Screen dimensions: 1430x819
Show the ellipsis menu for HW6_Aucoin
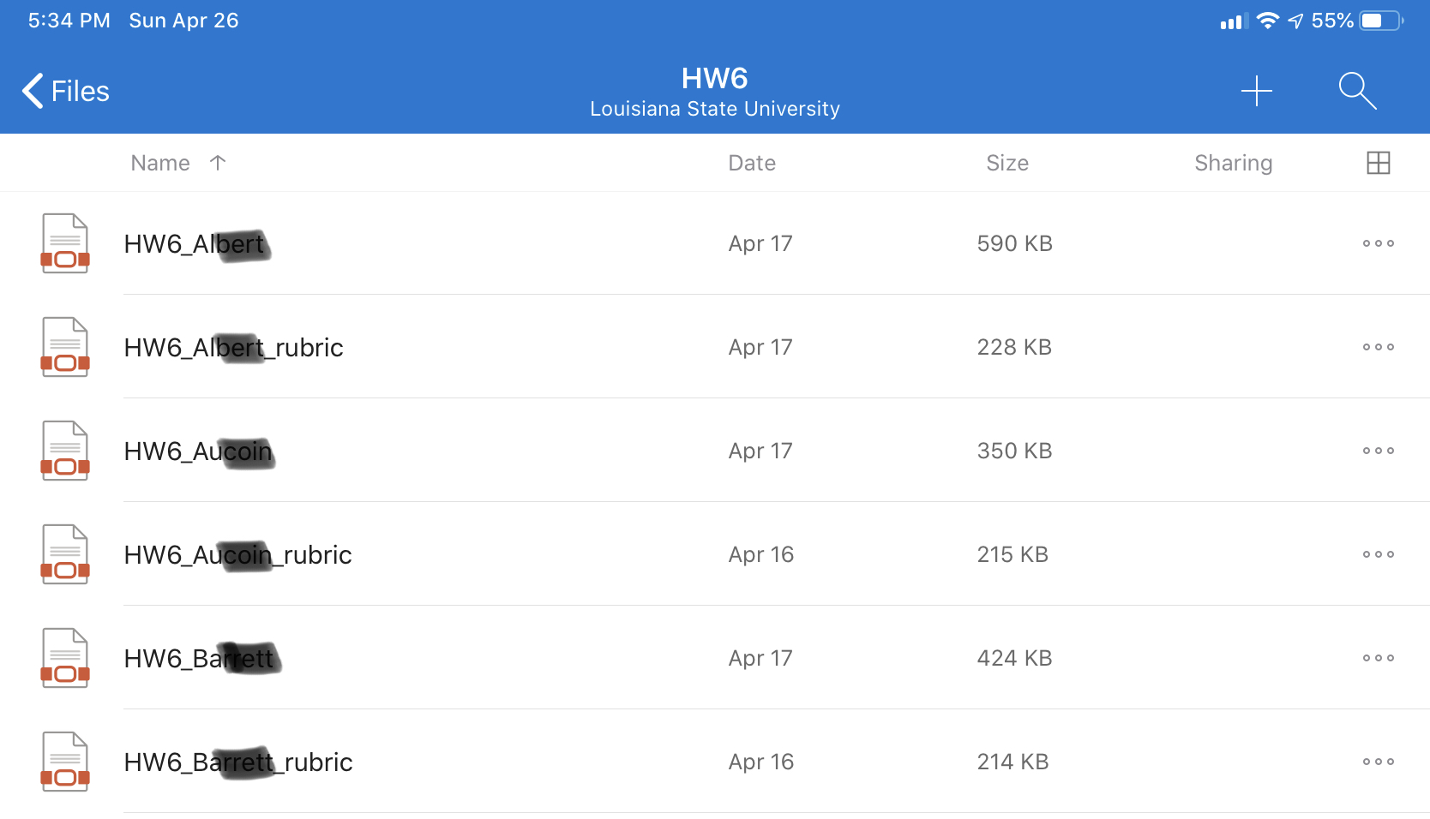(x=1379, y=451)
